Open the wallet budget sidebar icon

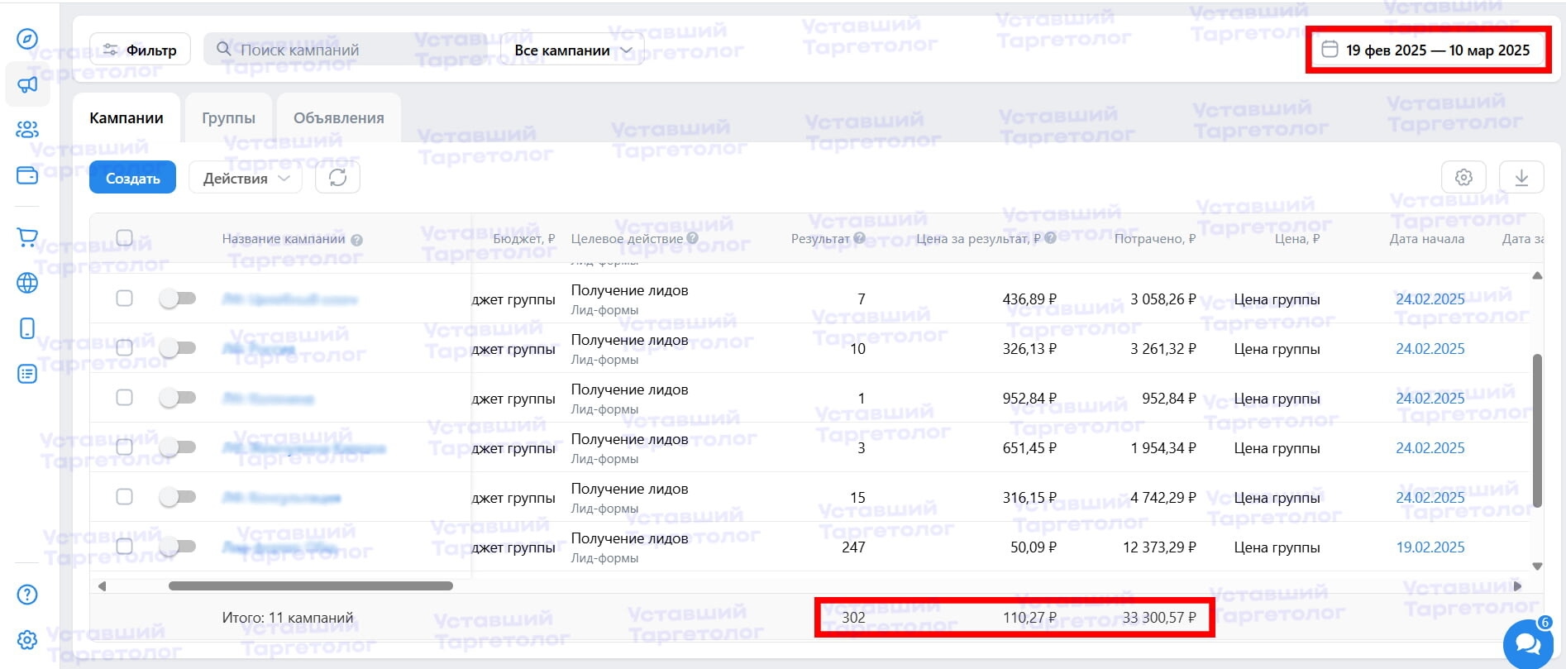[x=27, y=175]
